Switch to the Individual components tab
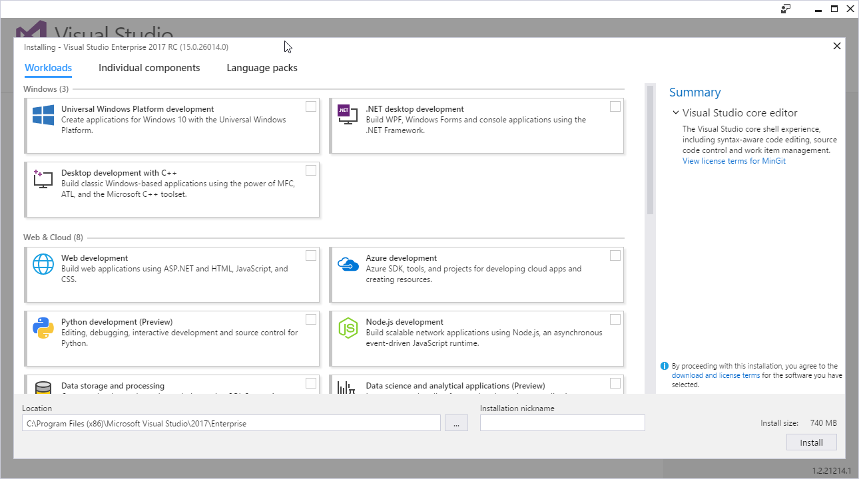The image size is (859, 479). pyautogui.click(x=149, y=67)
